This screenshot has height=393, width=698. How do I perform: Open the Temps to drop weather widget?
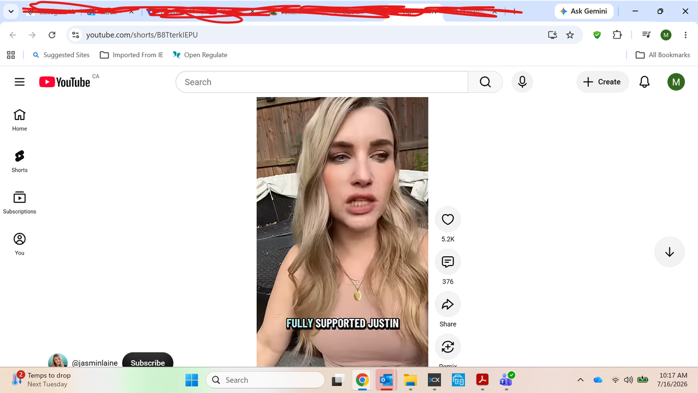tap(41, 380)
